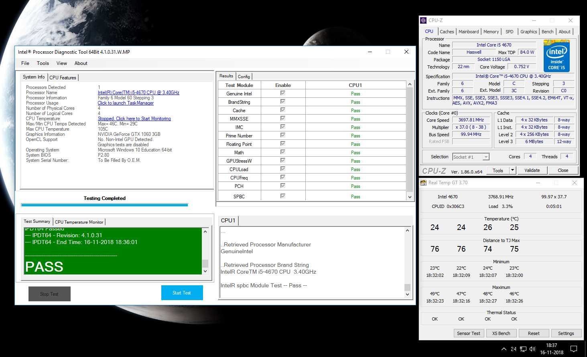Toggle the Prime Number test checkbox
Viewport: 587px width, 357px height.
coord(283,135)
